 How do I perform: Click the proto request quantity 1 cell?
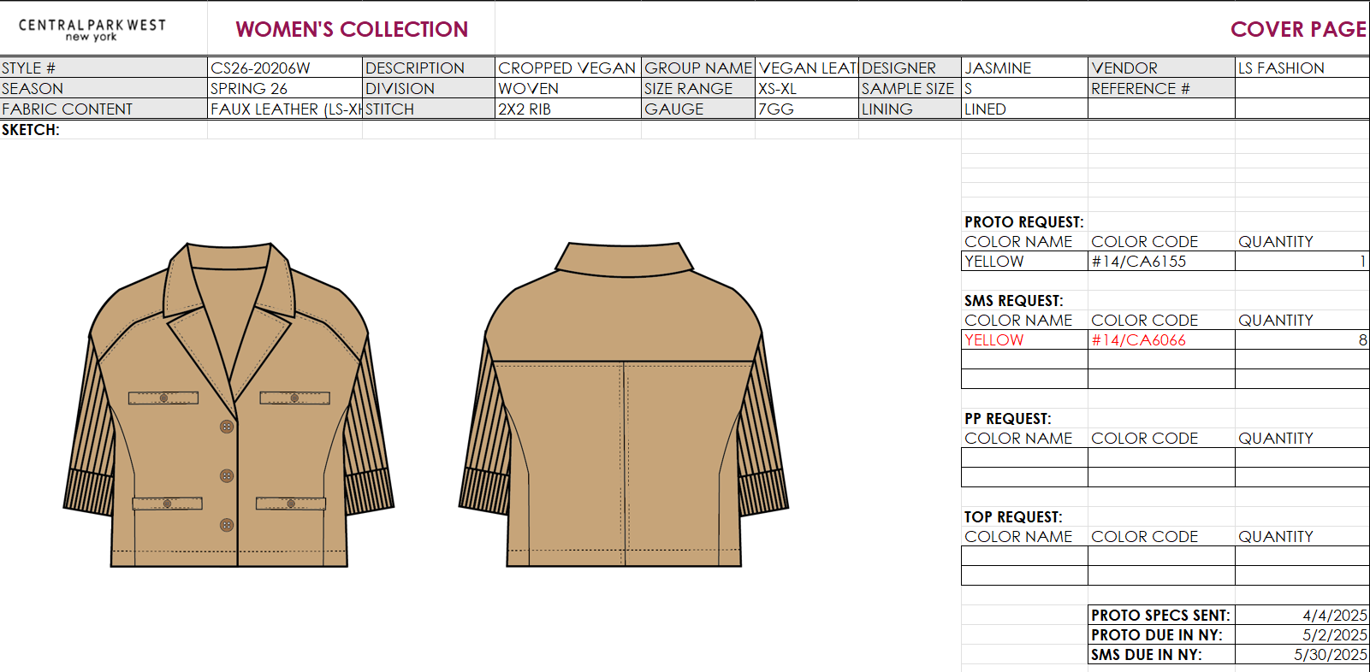coord(1302,261)
